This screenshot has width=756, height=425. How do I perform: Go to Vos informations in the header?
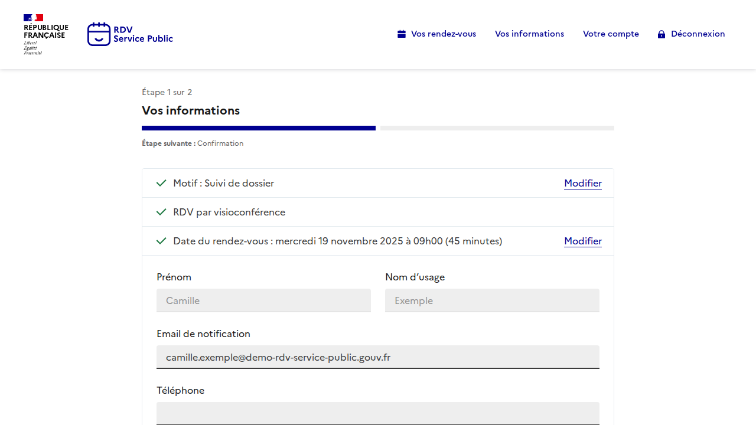click(x=529, y=34)
